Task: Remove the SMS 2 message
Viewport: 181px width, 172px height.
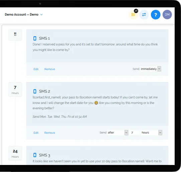Action: click(x=50, y=133)
